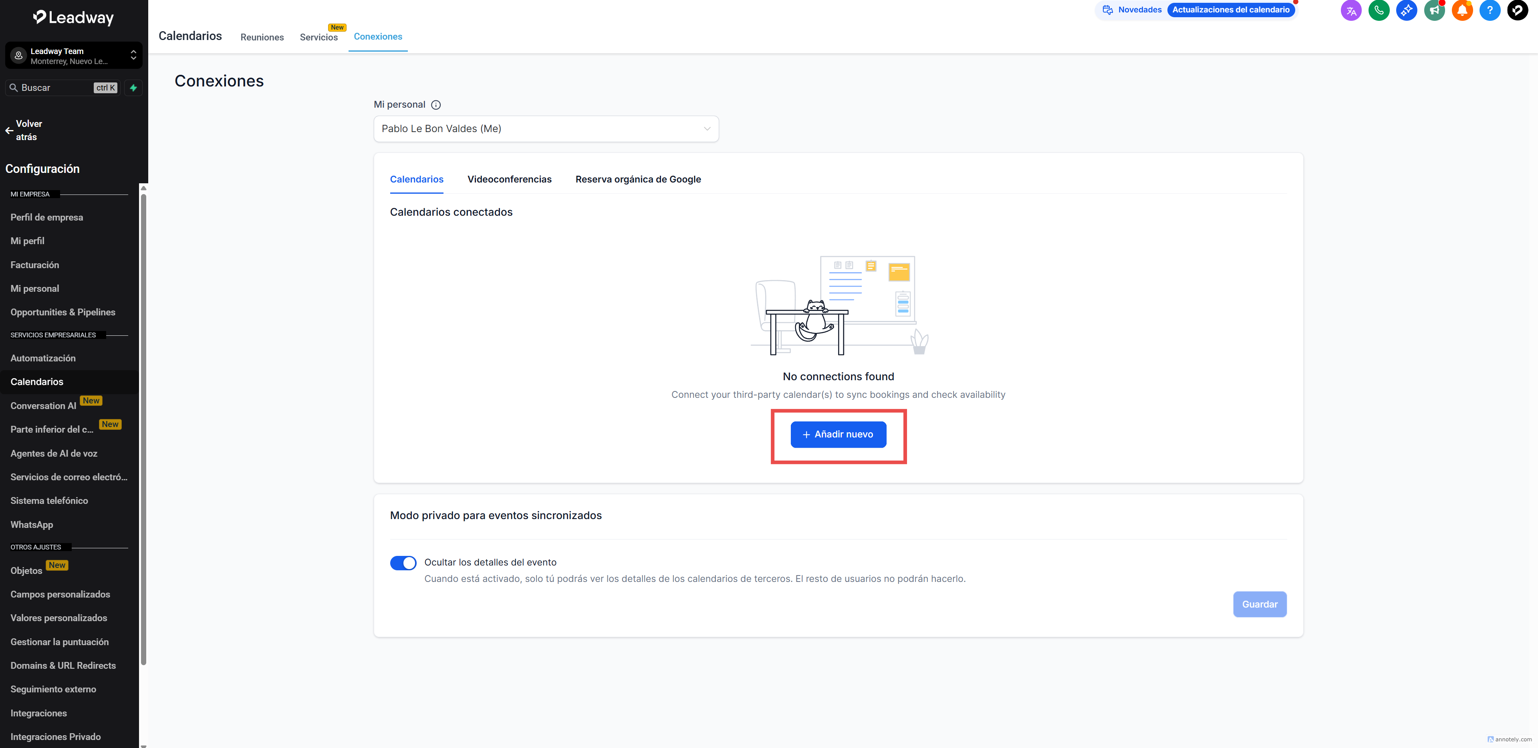Image resolution: width=1538 pixels, height=748 pixels.
Task: Click the info icon beside Mi personal
Action: 436,105
